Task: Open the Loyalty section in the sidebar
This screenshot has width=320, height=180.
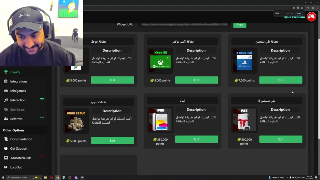Action: pos(15,72)
